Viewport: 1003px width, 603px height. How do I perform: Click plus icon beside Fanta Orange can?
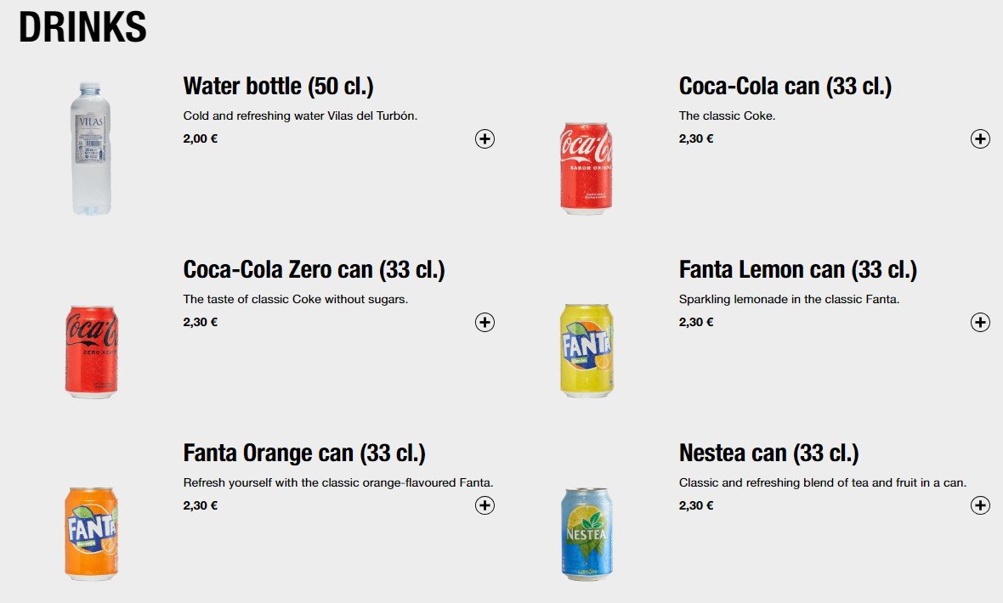tap(484, 506)
